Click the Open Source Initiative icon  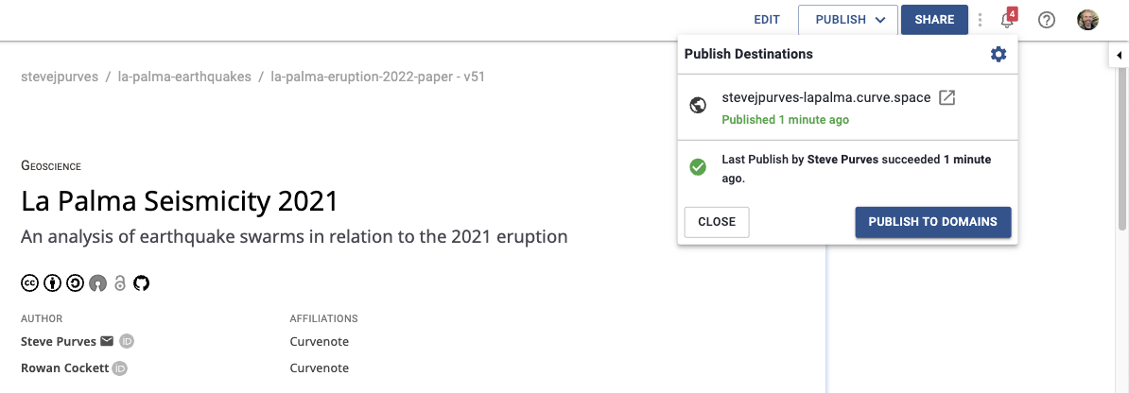tap(97, 282)
